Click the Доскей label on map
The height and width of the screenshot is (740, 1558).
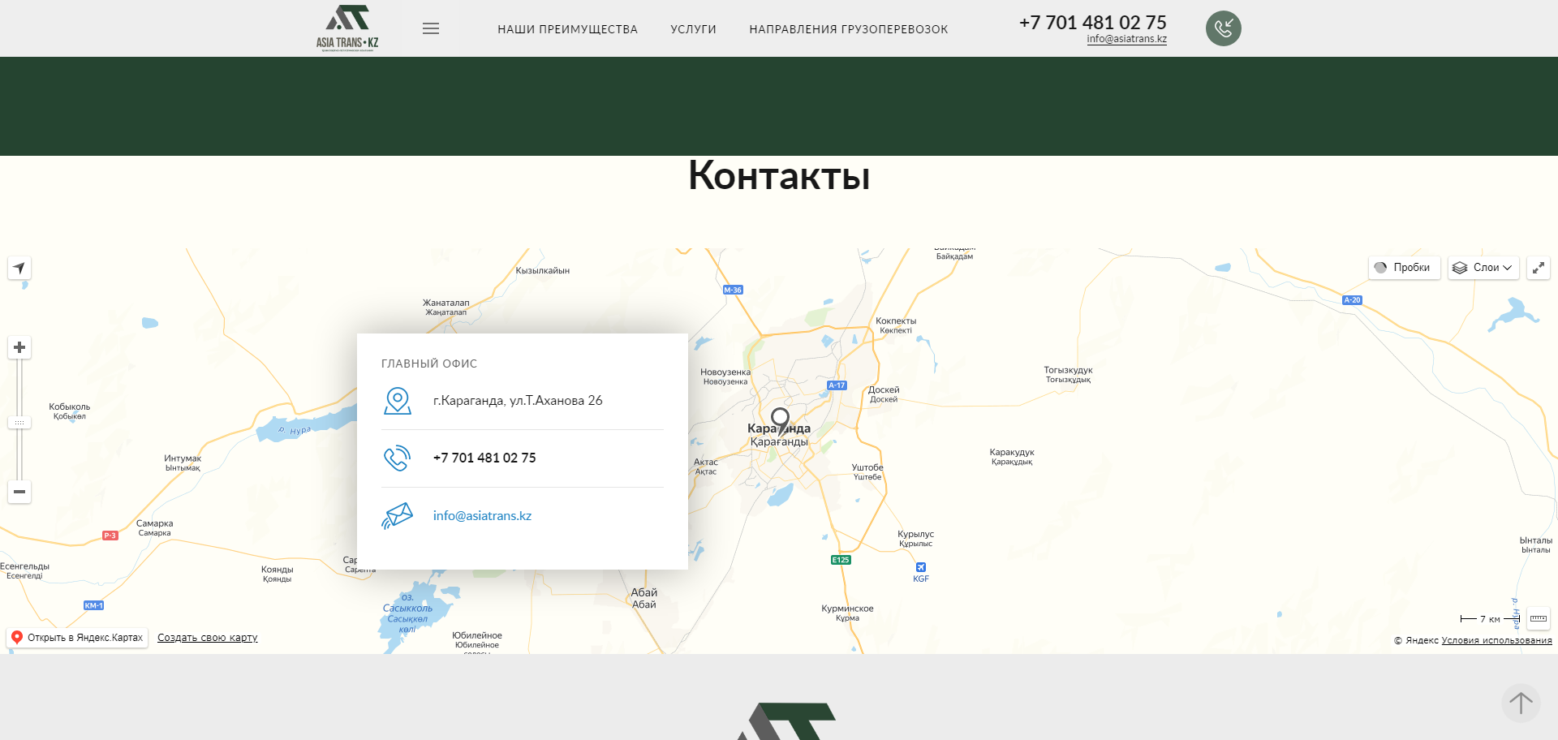pos(884,394)
